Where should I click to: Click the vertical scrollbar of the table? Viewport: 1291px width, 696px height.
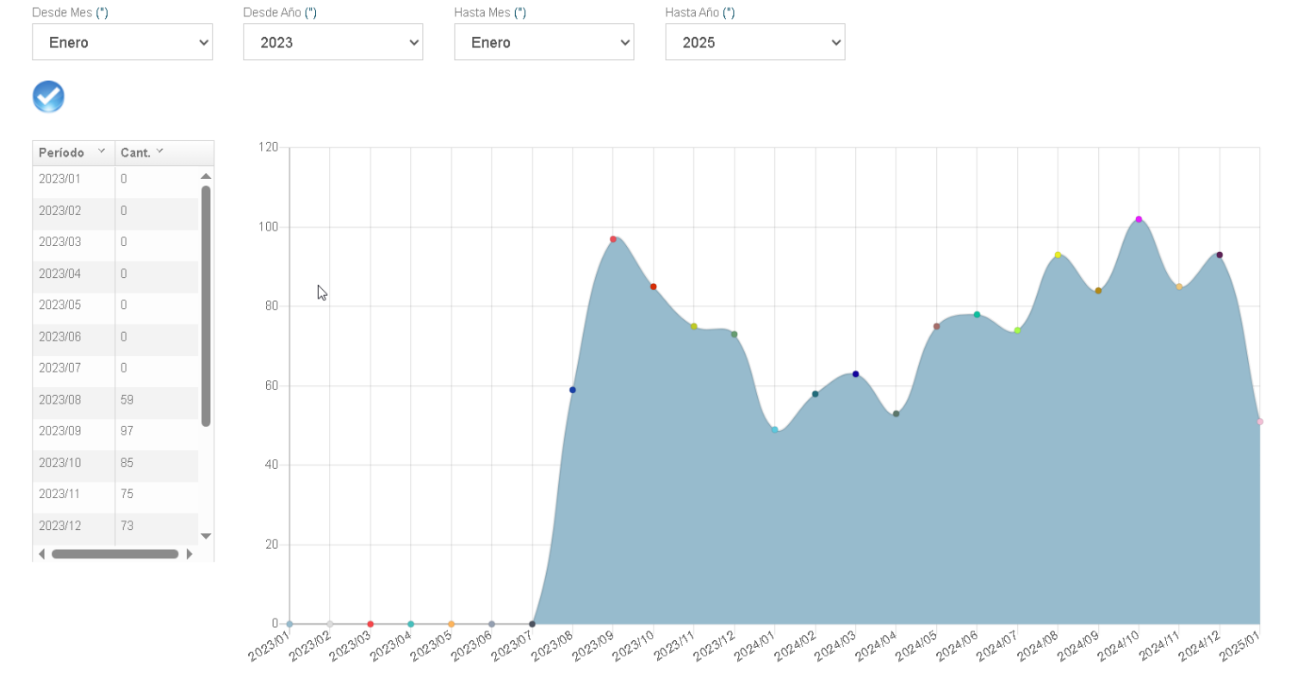206,305
